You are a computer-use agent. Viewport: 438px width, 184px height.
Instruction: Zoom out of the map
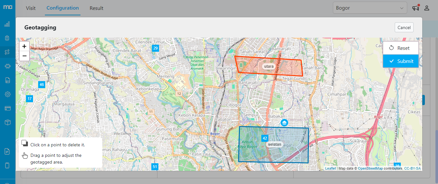click(x=24, y=56)
